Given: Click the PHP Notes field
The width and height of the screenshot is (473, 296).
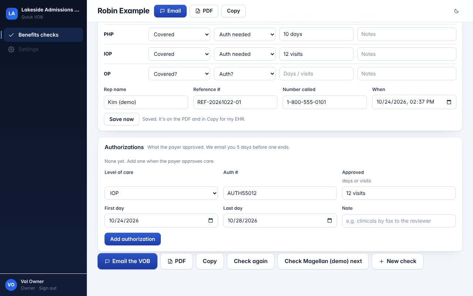Looking at the screenshot, I should point(407,34).
